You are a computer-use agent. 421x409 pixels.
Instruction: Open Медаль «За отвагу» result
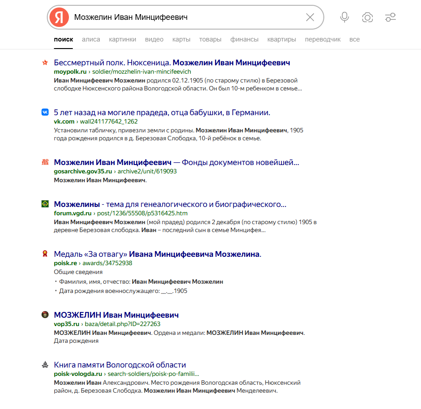[x=158, y=254]
